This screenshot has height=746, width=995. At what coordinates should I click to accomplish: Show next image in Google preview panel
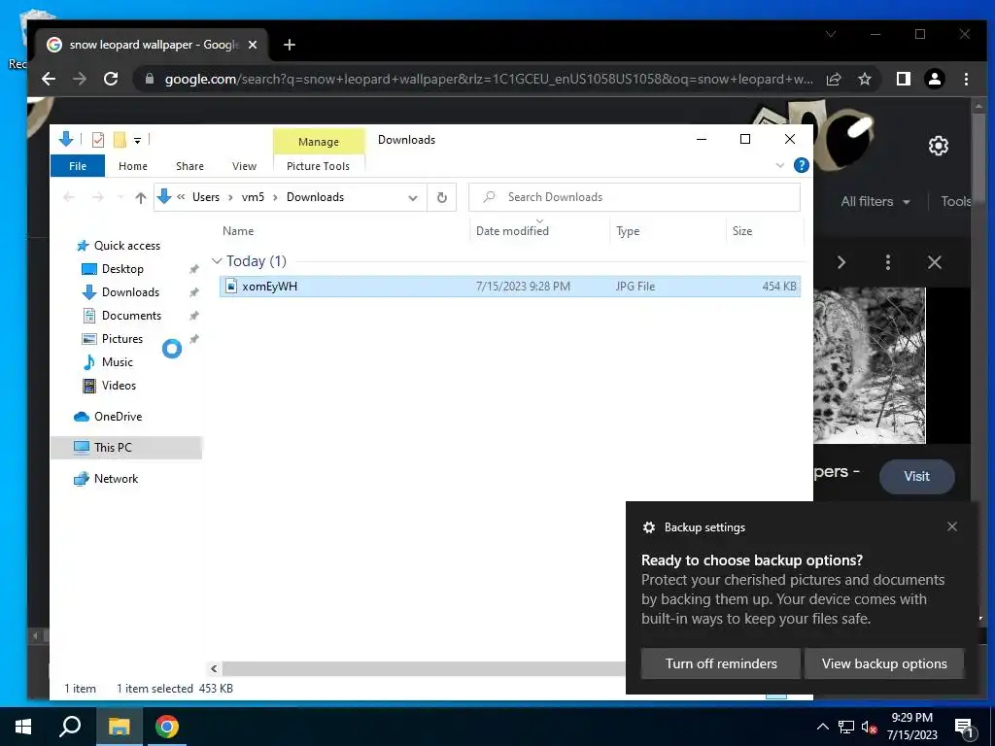pos(841,262)
